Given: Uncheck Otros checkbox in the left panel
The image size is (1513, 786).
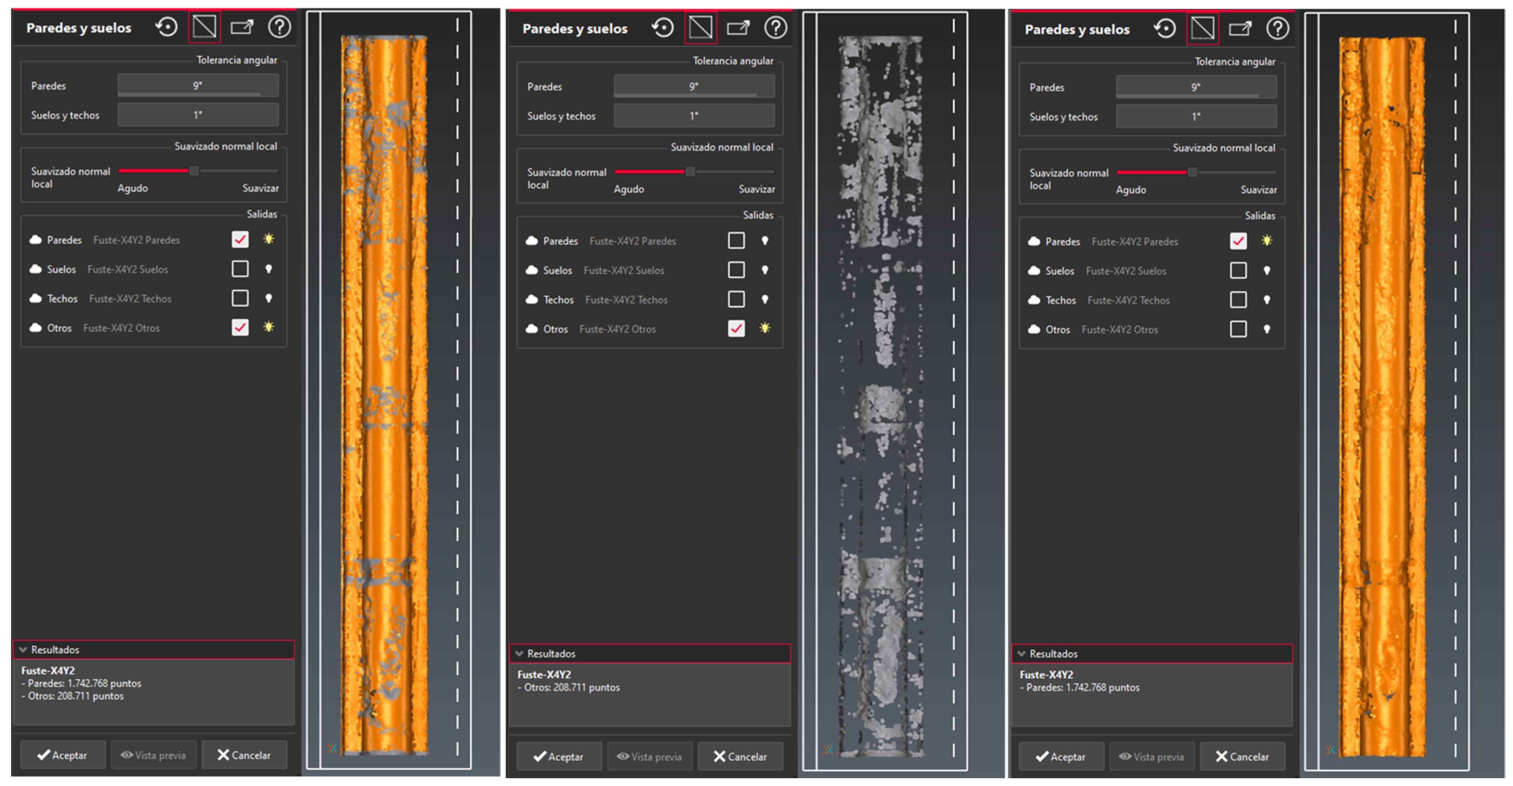Looking at the screenshot, I should click(240, 328).
